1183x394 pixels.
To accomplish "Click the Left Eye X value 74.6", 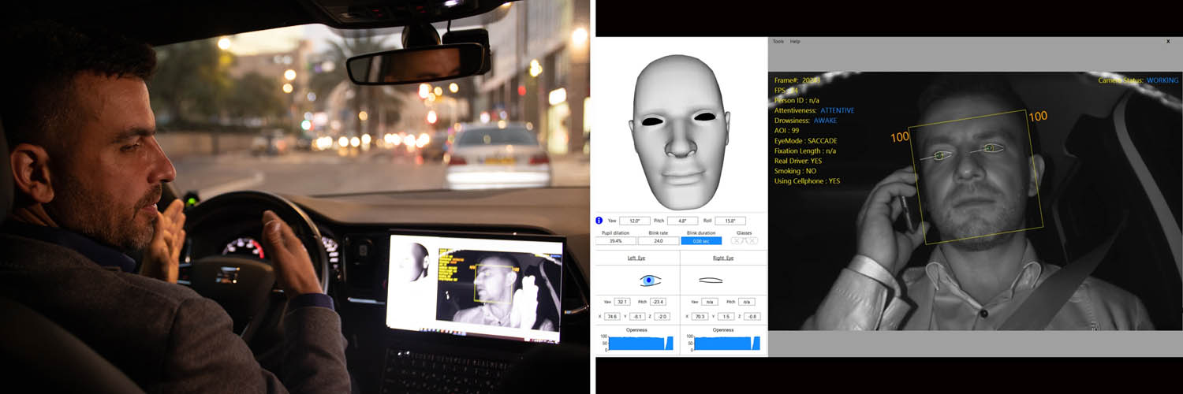I will point(613,316).
